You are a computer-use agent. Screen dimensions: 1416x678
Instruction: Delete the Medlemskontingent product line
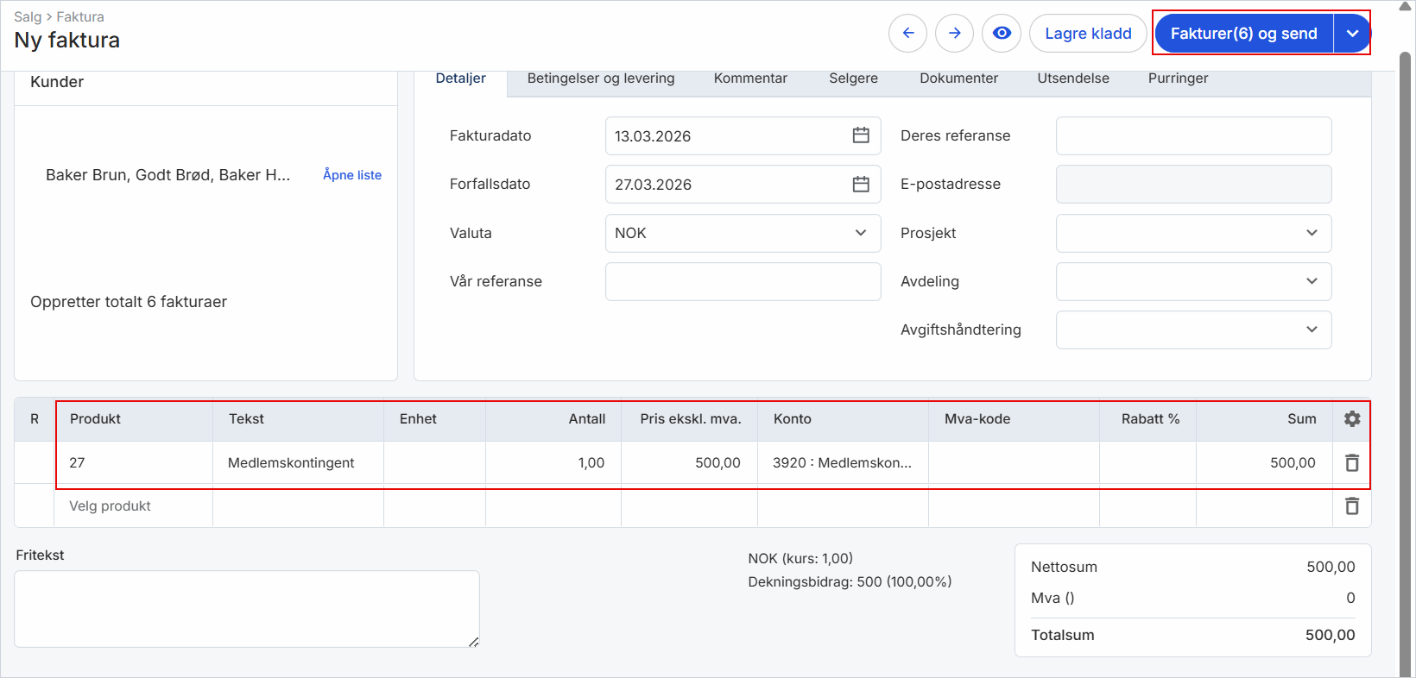click(x=1351, y=463)
